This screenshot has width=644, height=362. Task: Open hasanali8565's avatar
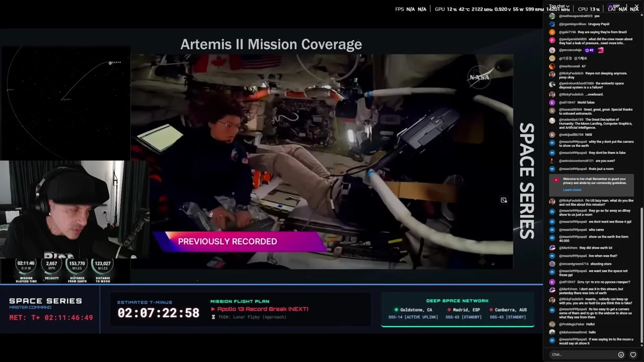[x=552, y=111]
